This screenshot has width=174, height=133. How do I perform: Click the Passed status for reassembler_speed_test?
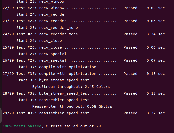click(x=130, y=113)
